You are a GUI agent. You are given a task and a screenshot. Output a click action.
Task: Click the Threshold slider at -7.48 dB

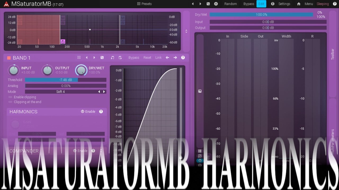66,80
